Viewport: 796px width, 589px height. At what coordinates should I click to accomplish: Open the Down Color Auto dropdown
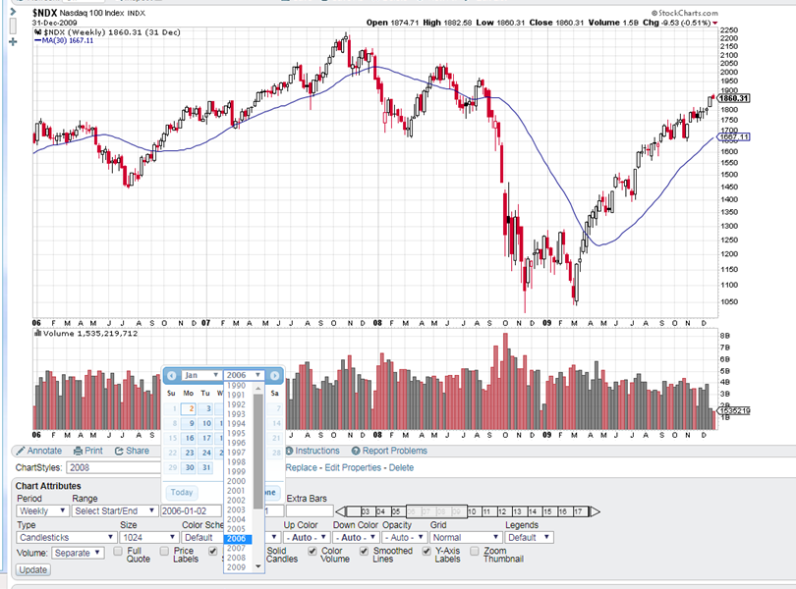pyautogui.click(x=356, y=537)
